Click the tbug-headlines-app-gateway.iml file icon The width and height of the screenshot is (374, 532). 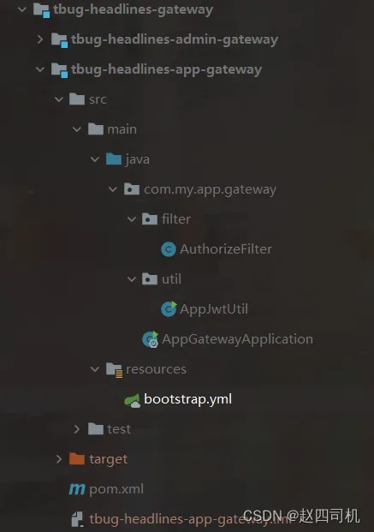77,519
